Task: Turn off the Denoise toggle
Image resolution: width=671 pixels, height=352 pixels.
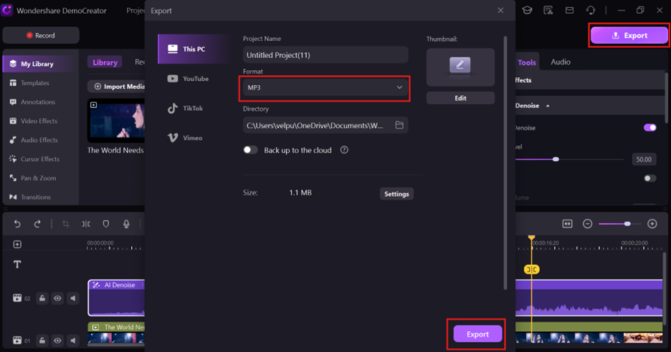Action: (649, 127)
